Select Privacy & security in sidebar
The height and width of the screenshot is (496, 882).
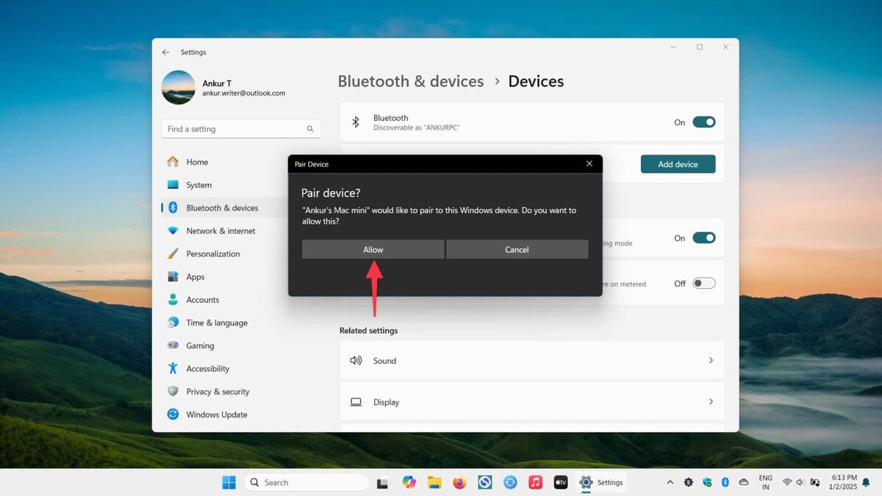pyautogui.click(x=217, y=392)
